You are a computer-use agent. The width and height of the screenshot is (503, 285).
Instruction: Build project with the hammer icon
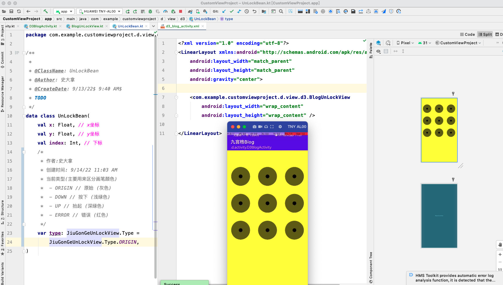[46, 11]
